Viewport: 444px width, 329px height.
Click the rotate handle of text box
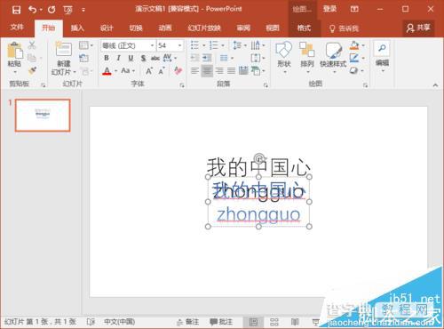point(259,158)
